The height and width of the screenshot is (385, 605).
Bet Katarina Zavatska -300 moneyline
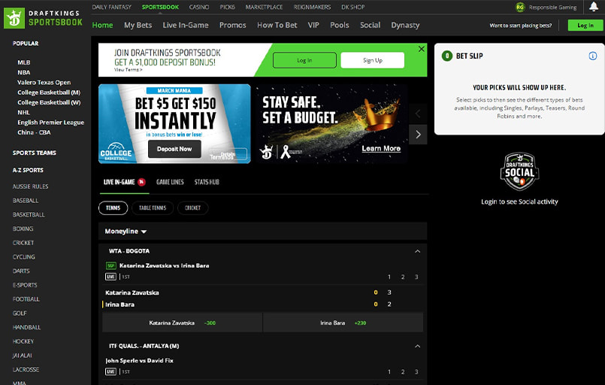pyautogui.click(x=182, y=323)
